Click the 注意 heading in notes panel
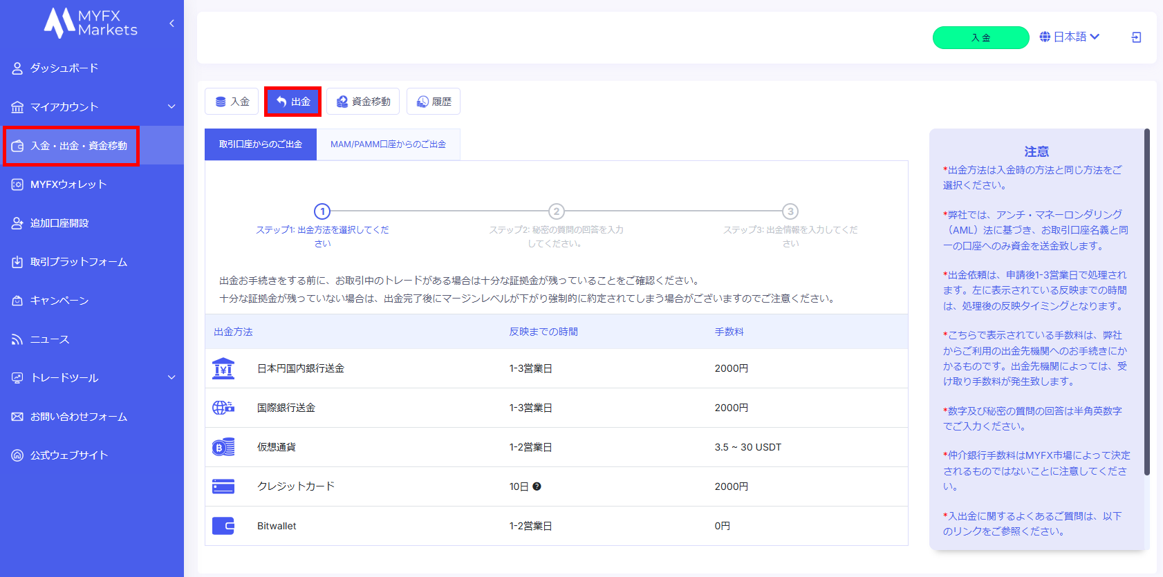This screenshot has height=577, width=1163. click(x=1036, y=151)
